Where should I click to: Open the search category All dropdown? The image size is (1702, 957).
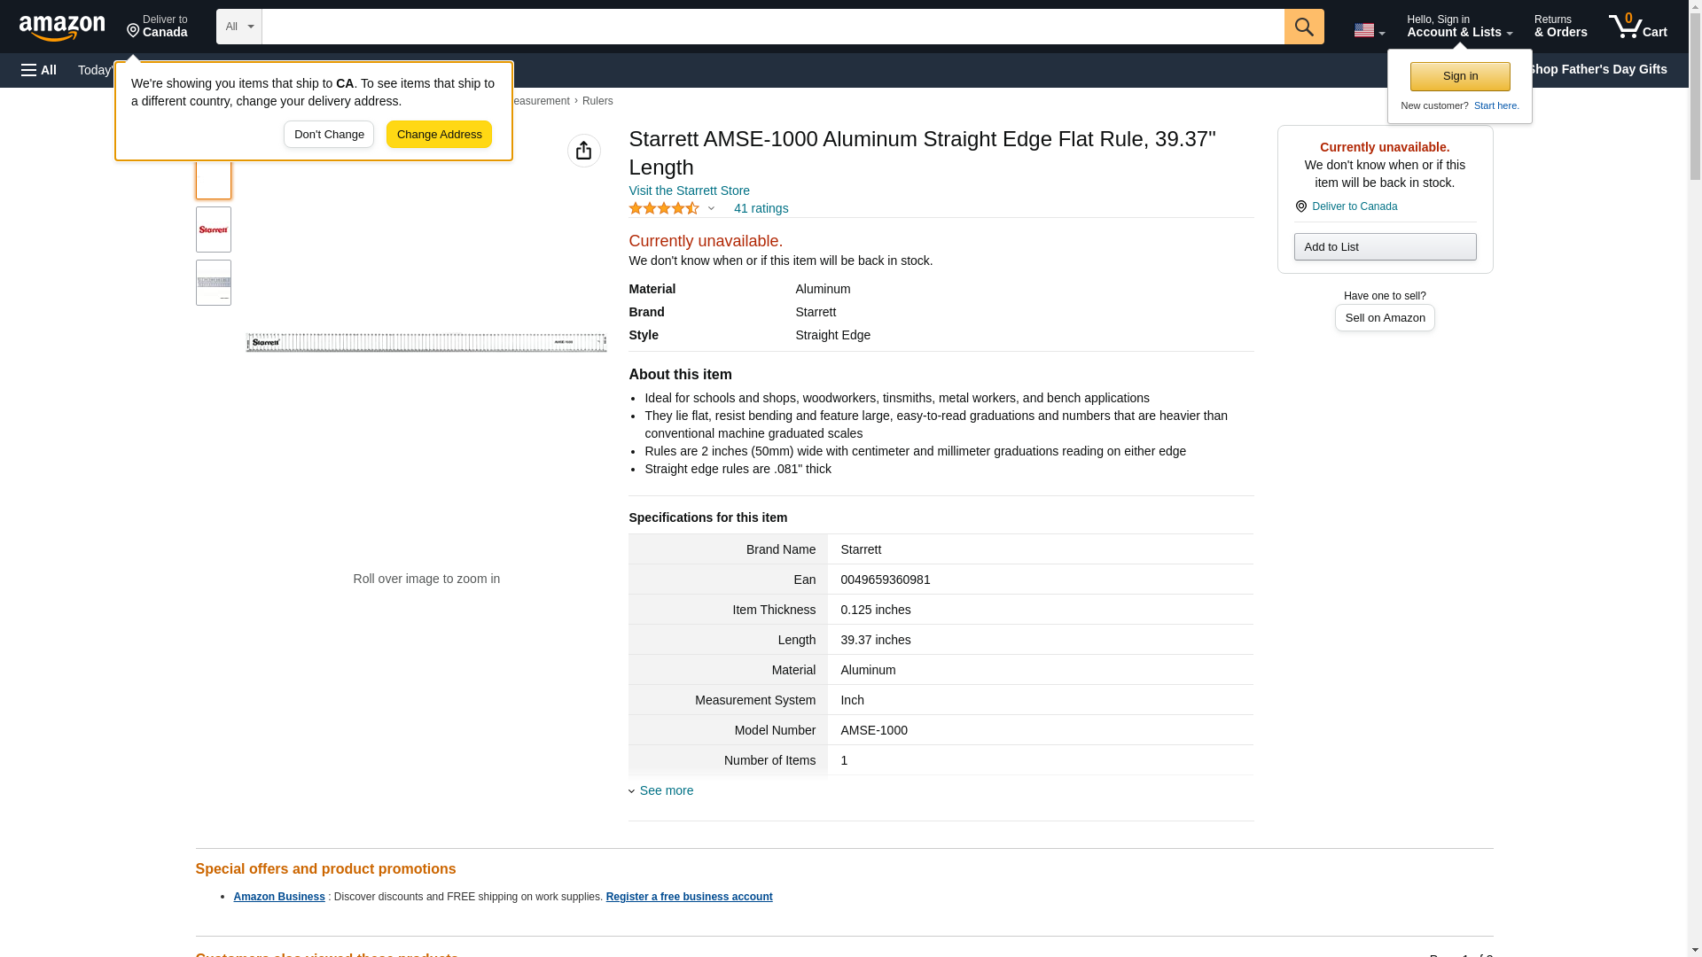238,27
